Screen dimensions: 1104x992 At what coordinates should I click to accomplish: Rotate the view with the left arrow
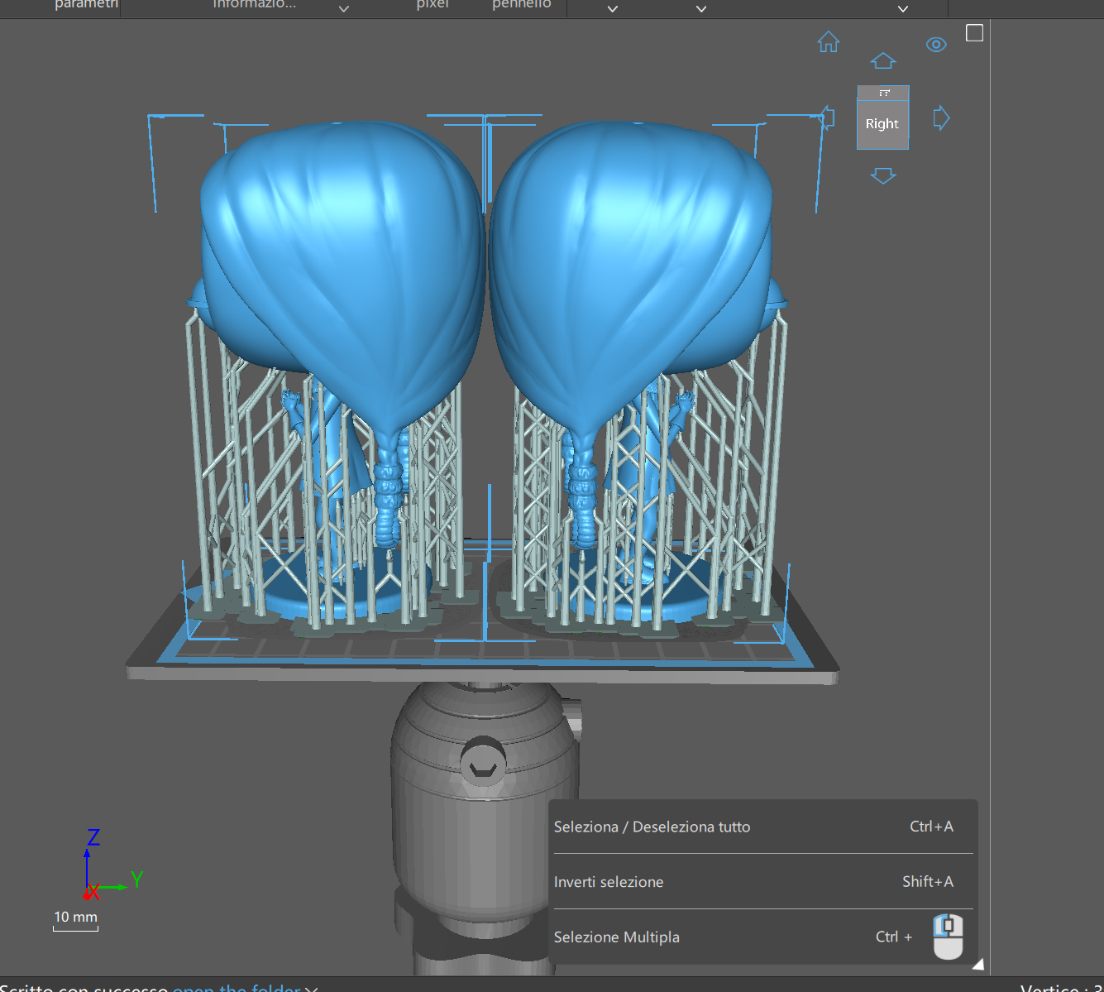click(825, 117)
